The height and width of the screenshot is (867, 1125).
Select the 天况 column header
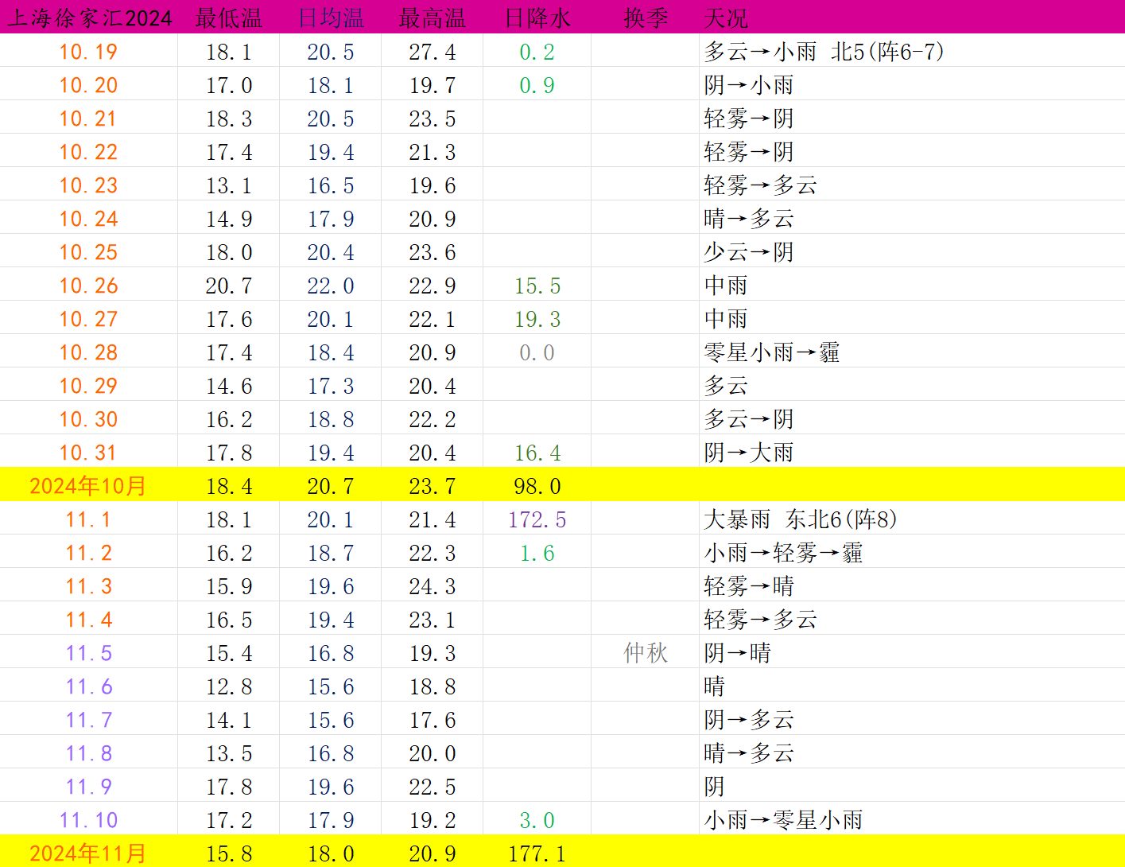click(726, 17)
